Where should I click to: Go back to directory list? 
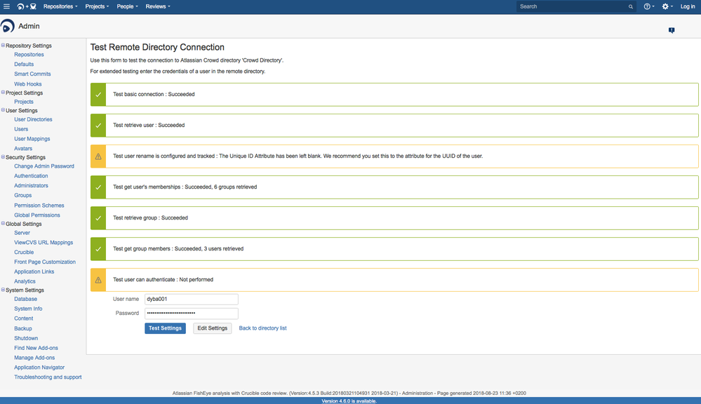click(263, 328)
